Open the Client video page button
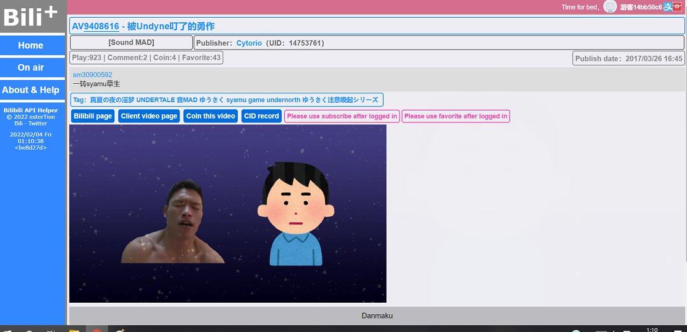Screen dimensions: 687x332 (x=149, y=116)
